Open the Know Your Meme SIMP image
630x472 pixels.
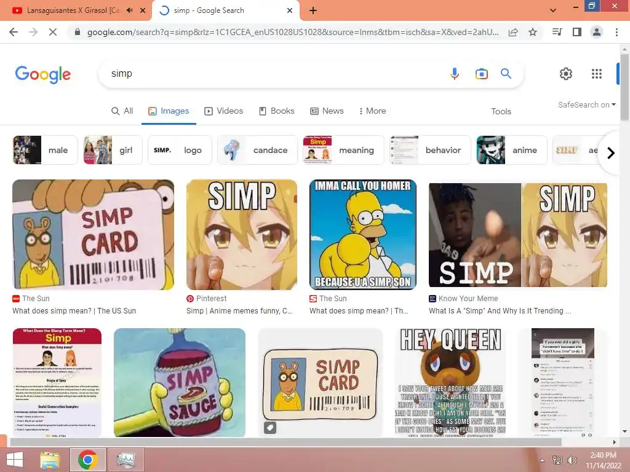[x=518, y=234]
